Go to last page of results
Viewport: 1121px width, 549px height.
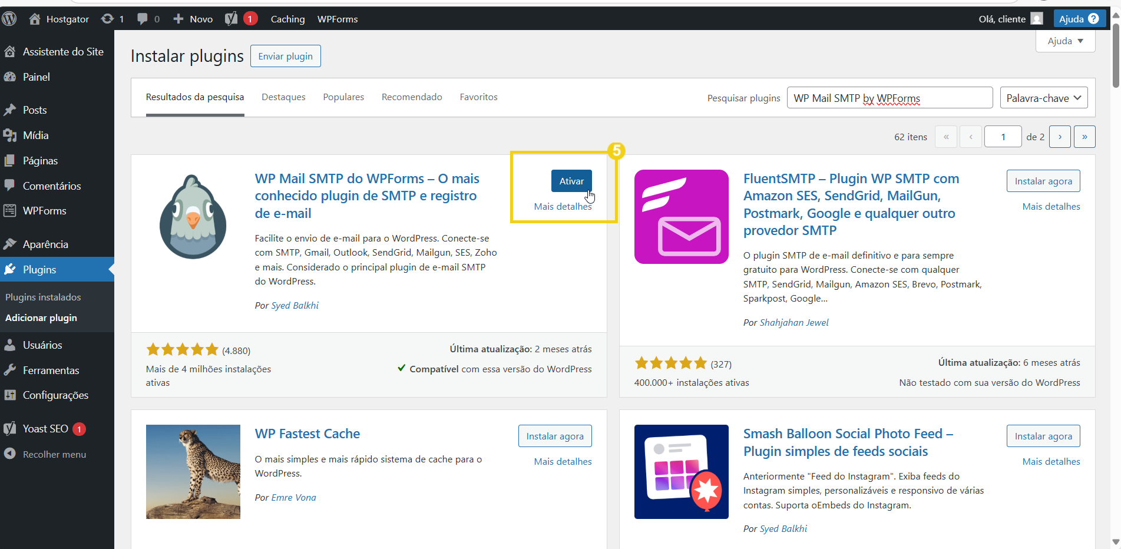tap(1084, 137)
